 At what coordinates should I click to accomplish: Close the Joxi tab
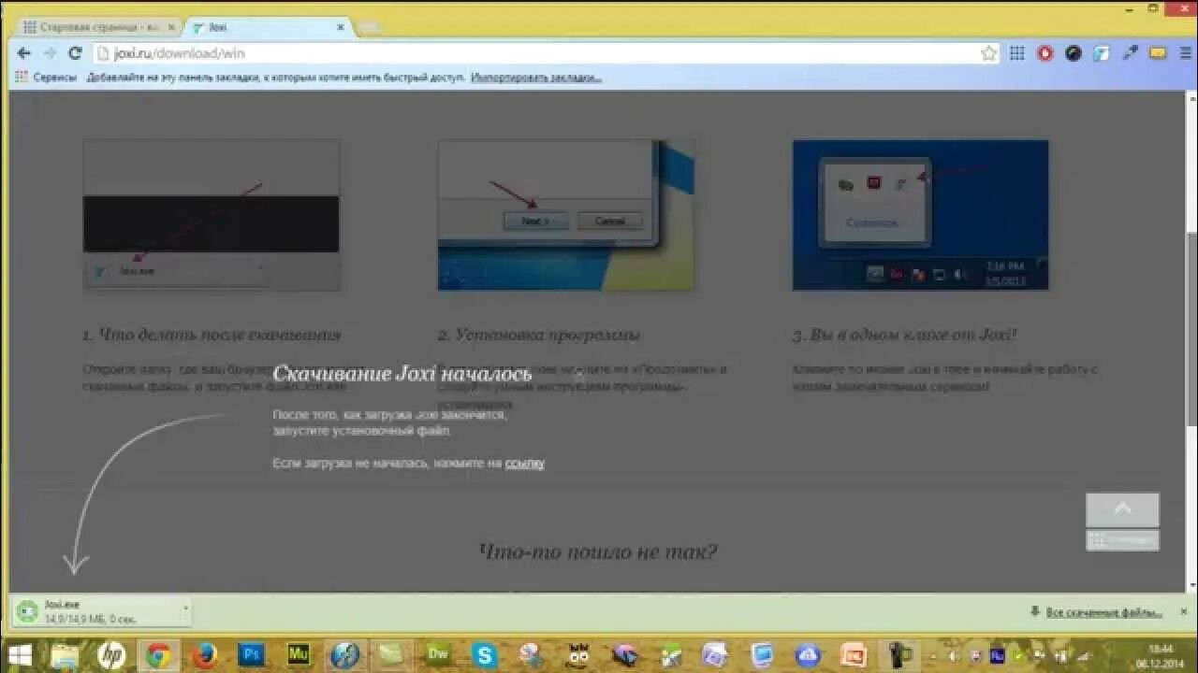pos(341,27)
